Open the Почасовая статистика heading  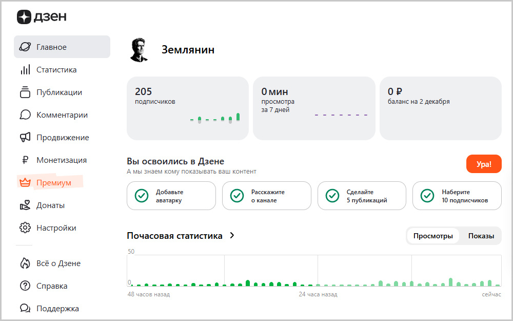click(x=175, y=236)
